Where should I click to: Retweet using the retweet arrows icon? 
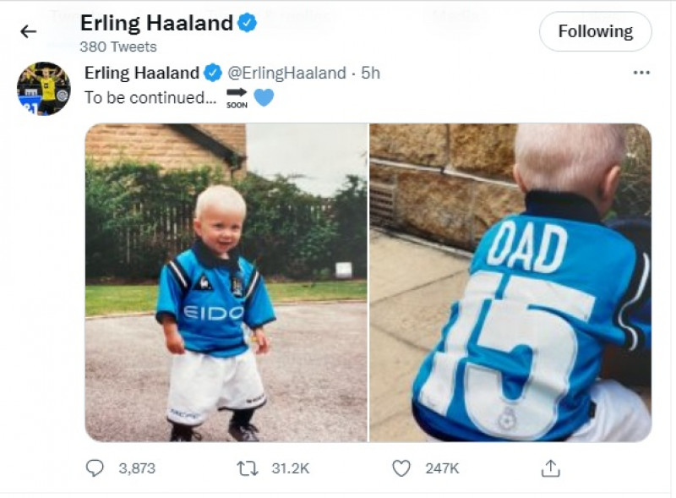coord(248,468)
